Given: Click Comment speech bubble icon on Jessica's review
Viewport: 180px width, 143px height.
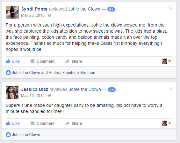Looking at the screenshot, I should pyautogui.click(x=32, y=123).
